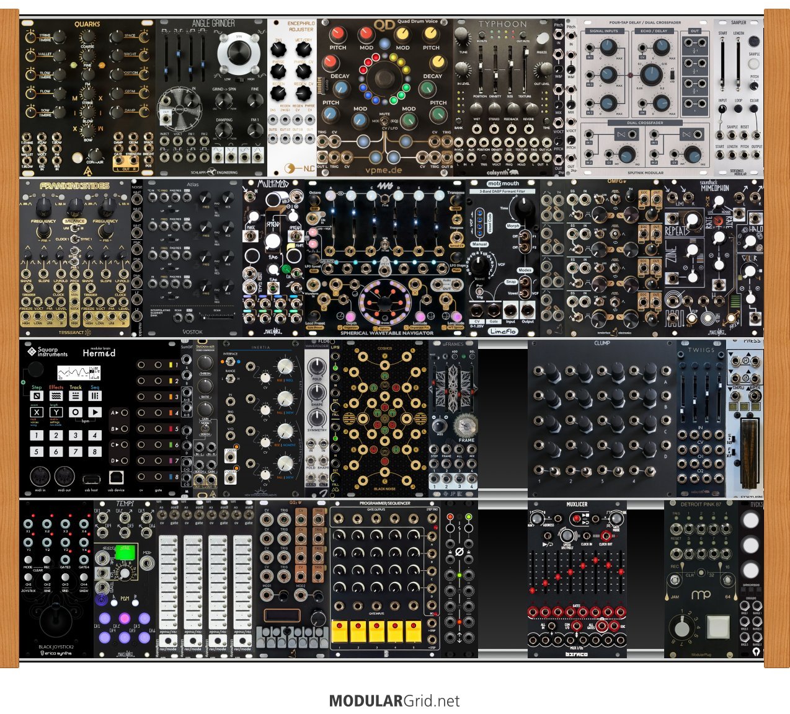Click Muxlicer SPEED DIV/MULT knob
Viewport: 790px width, 714px height.
point(567,535)
